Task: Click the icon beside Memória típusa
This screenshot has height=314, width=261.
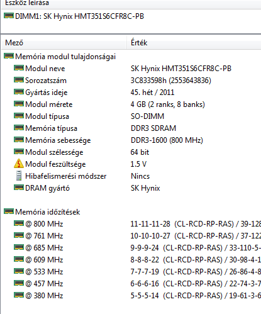Action: 19,128
